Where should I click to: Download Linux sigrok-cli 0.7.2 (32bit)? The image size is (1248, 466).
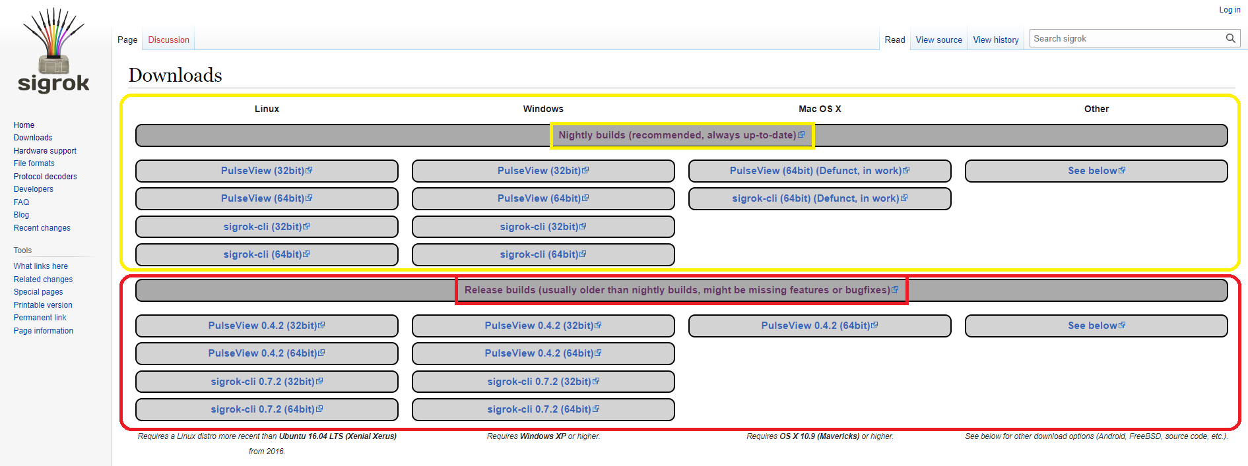(267, 382)
